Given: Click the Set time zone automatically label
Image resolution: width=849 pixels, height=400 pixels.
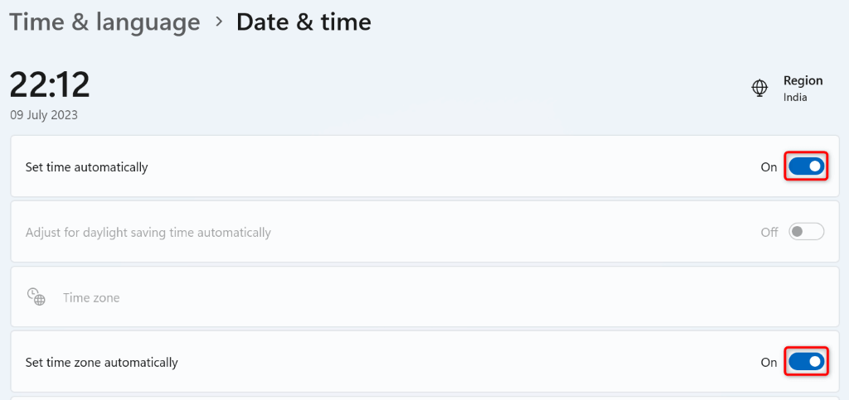Looking at the screenshot, I should [101, 362].
